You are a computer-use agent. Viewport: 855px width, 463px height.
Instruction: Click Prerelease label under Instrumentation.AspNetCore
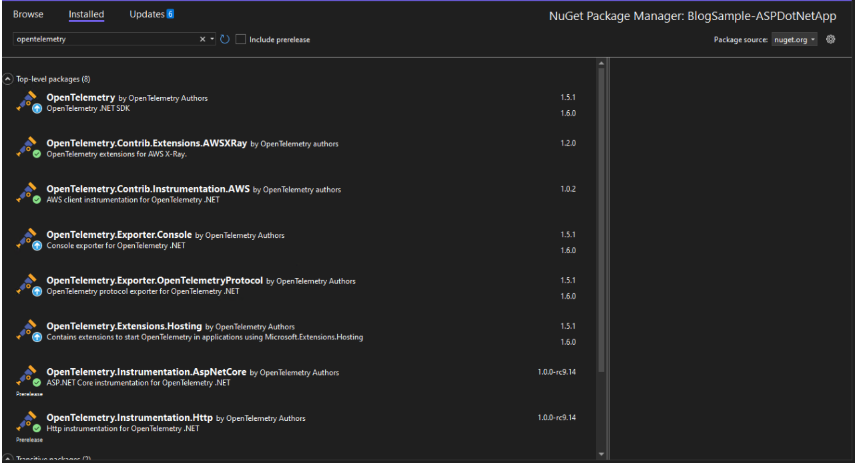pos(29,394)
